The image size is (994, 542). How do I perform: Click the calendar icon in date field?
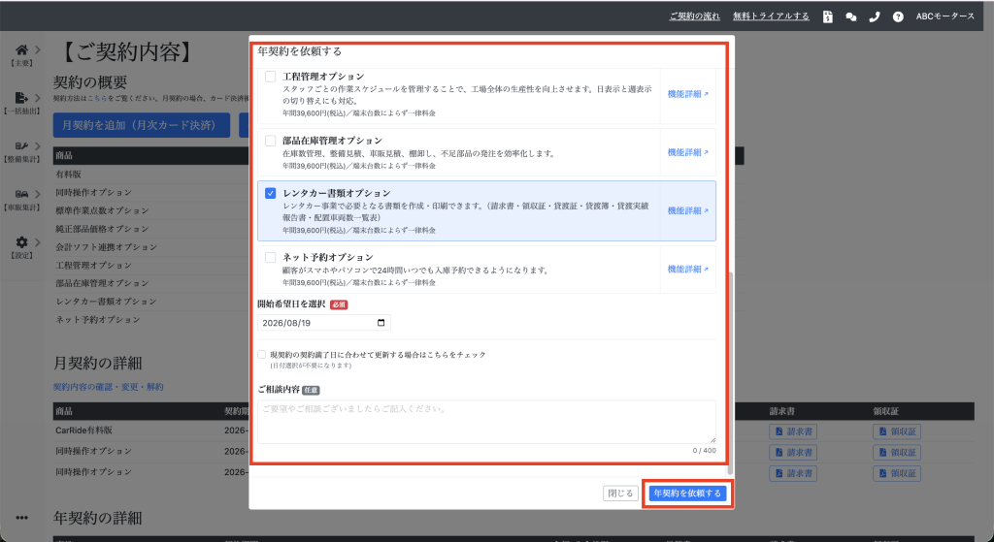[x=381, y=323]
